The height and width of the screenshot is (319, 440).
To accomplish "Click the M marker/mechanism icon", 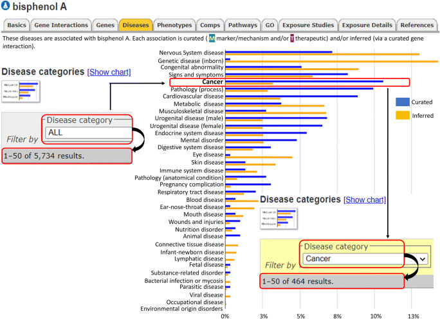I will (212, 39).
